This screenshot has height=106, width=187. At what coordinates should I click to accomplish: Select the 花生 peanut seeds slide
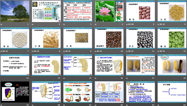pyautogui.click(x=141, y=11)
